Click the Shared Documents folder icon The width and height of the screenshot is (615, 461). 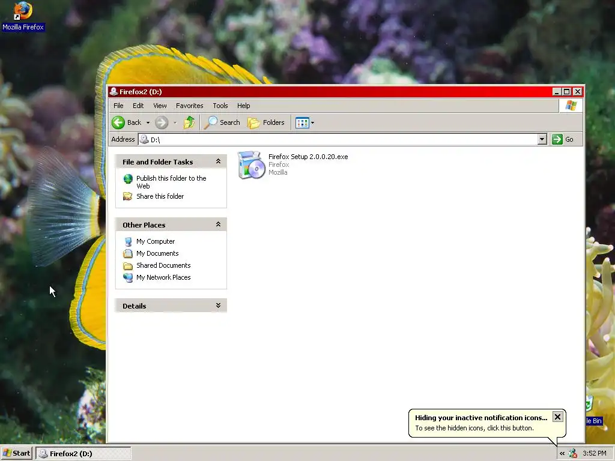[128, 266]
